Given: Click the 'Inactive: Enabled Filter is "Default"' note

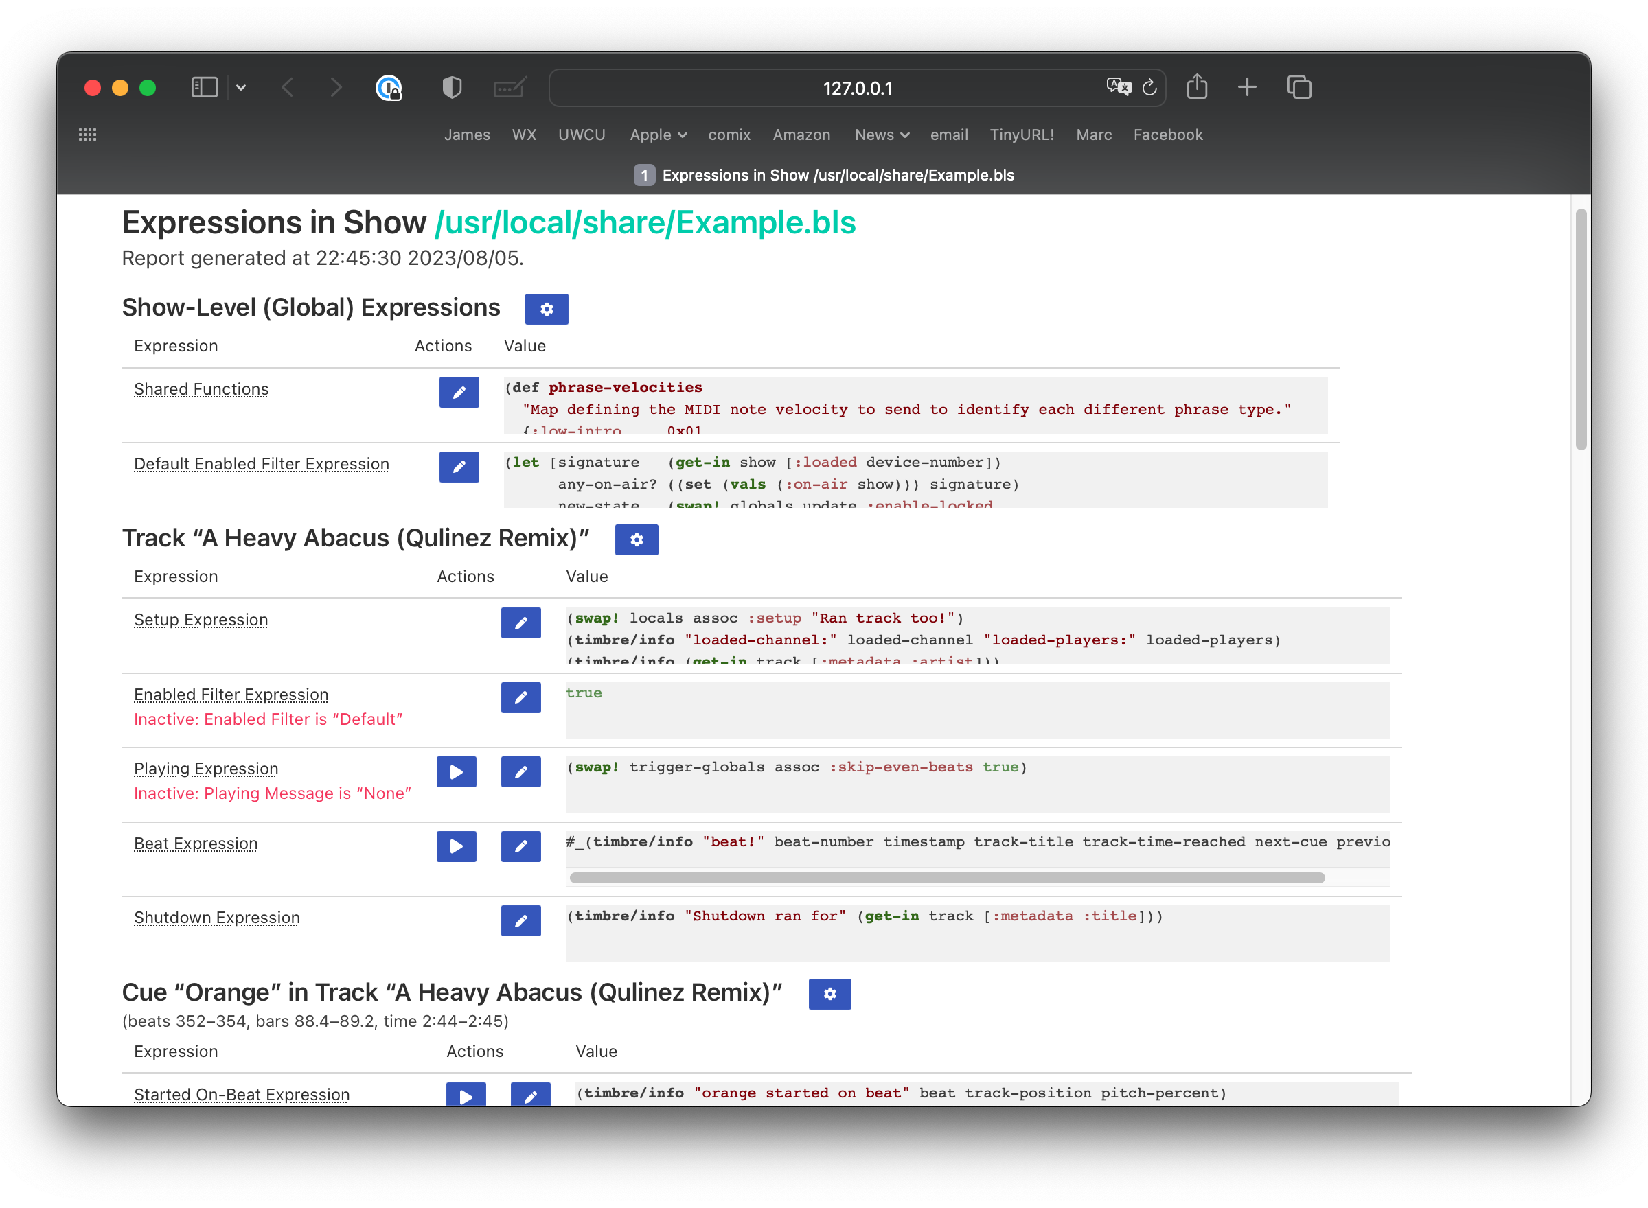Looking at the screenshot, I should [x=268, y=719].
